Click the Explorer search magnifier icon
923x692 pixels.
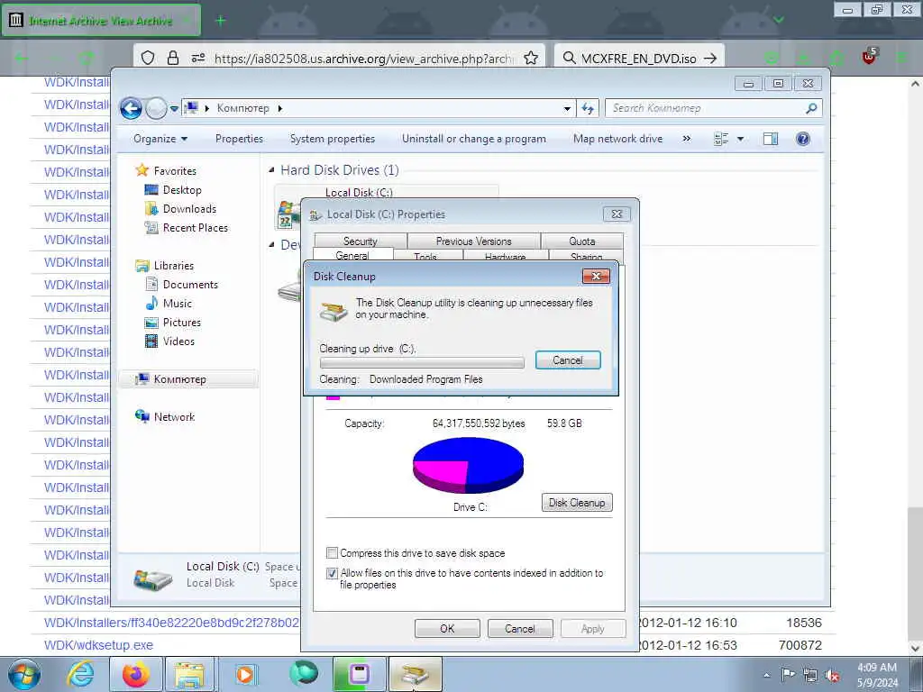pyautogui.click(x=812, y=108)
